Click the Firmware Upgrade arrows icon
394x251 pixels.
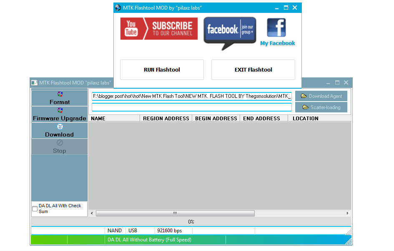[x=60, y=110]
